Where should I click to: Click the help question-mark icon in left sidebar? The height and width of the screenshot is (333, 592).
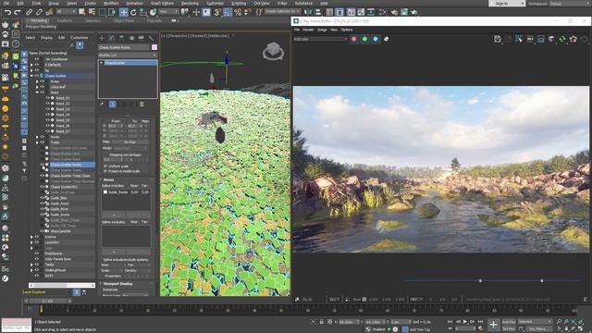[16, 43]
